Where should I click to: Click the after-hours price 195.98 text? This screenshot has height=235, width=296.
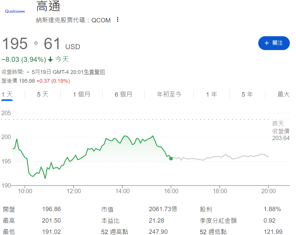pos(27,81)
